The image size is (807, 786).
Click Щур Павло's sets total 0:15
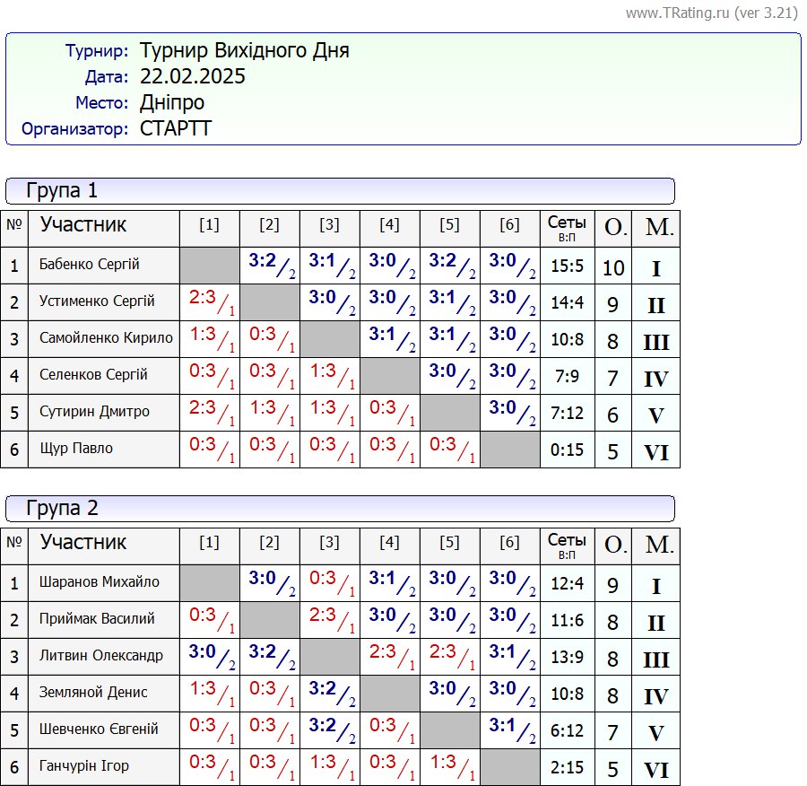567,450
